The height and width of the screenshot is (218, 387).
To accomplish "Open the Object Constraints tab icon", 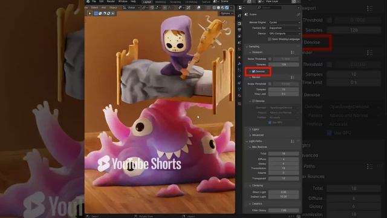I will coord(239,83).
